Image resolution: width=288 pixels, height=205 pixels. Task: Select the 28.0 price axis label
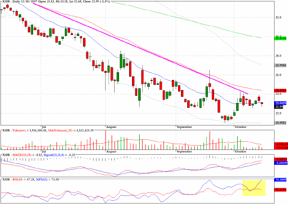tap(278, 56)
